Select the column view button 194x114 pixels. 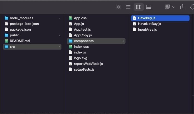139,7
